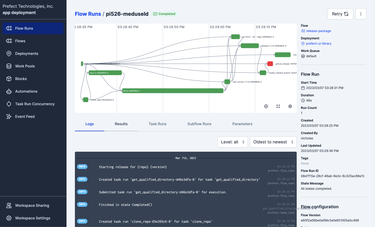Open the Task Run Concurrency icon

[x=9, y=104]
